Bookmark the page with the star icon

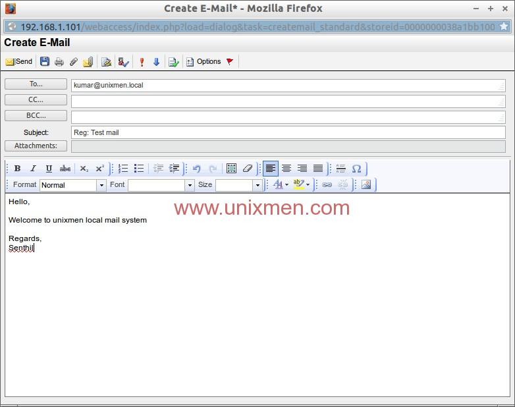(x=504, y=26)
